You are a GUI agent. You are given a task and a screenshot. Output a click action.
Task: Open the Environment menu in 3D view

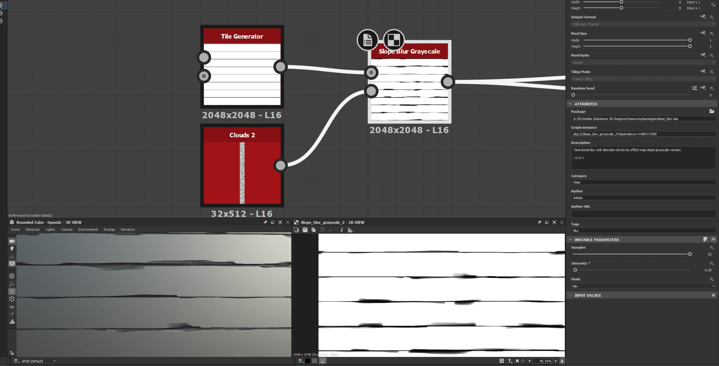(88, 229)
